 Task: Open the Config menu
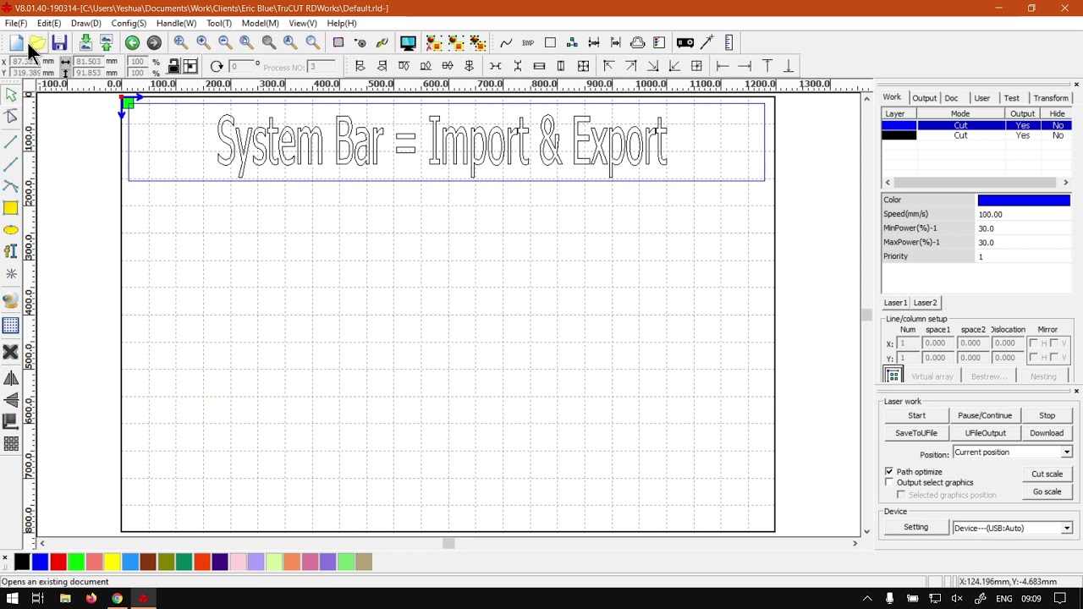point(129,23)
